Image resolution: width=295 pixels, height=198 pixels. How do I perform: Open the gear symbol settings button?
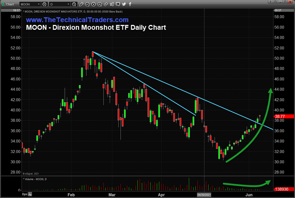click(44, 4)
